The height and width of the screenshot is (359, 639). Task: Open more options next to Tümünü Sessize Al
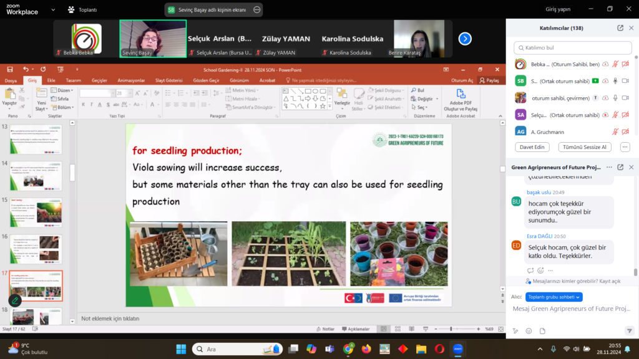click(625, 147)
